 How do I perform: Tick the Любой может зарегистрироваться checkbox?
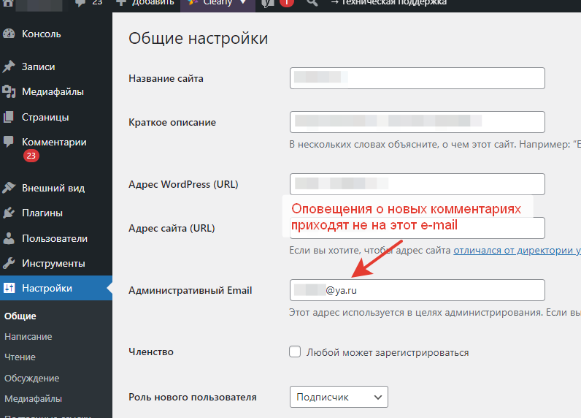click(x=295, y=351)
